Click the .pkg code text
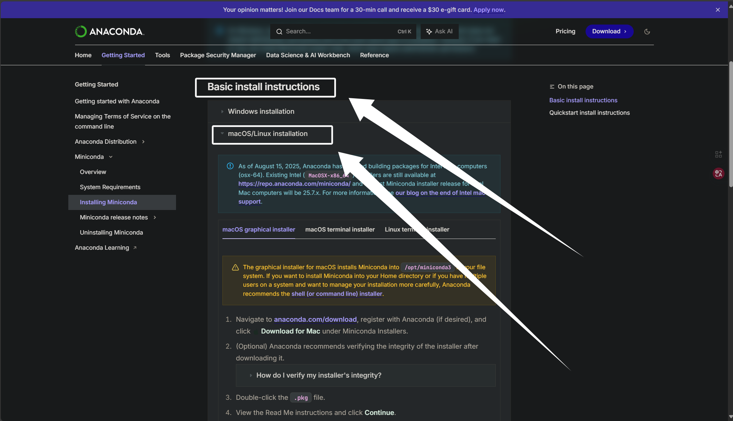Screen dimensions: 733x421 click(x=301, y=398)
